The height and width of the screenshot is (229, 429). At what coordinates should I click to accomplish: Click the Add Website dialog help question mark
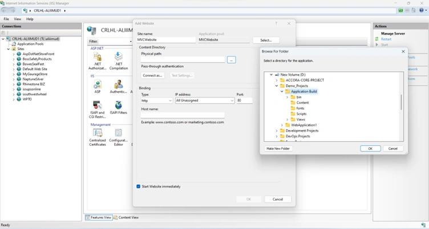coord(276,23)
